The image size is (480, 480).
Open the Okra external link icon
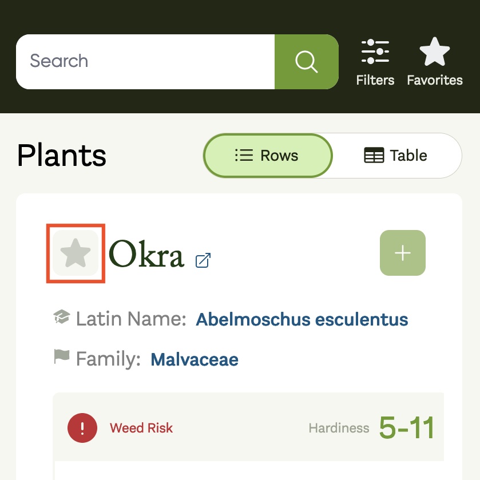pyautogui.click(x=203, y=260)
